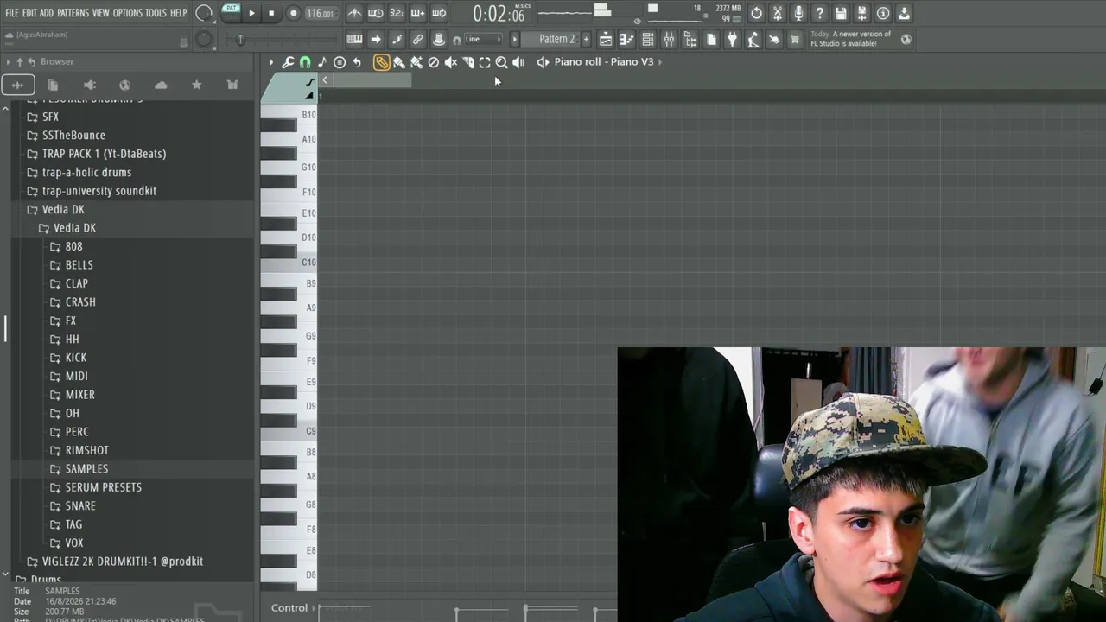Expand the Piano roll target channel arrow
The height and width of the screenshot is (622, 1106).
(660, 62)
